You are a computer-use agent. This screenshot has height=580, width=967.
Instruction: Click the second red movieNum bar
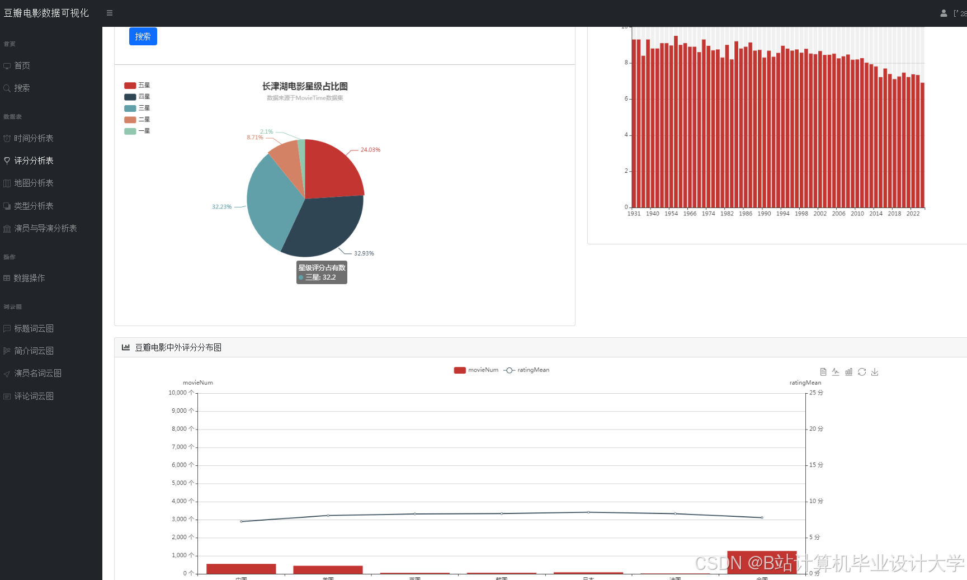(328, 570)
